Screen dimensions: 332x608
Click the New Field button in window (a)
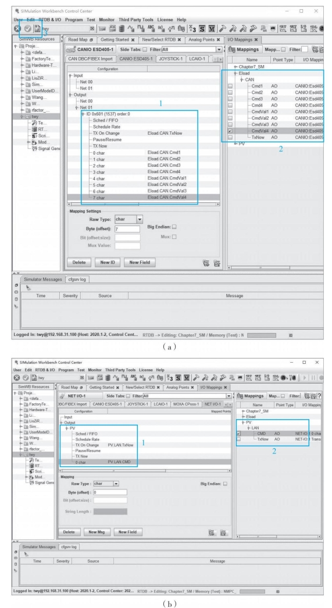tap(140, 263)
